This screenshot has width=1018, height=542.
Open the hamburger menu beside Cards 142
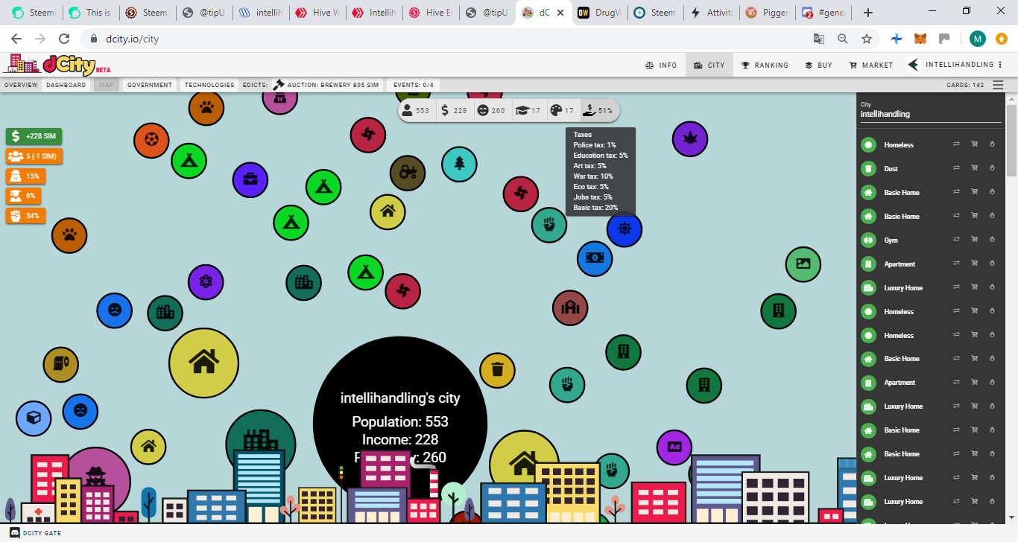(x=998, y=85)
